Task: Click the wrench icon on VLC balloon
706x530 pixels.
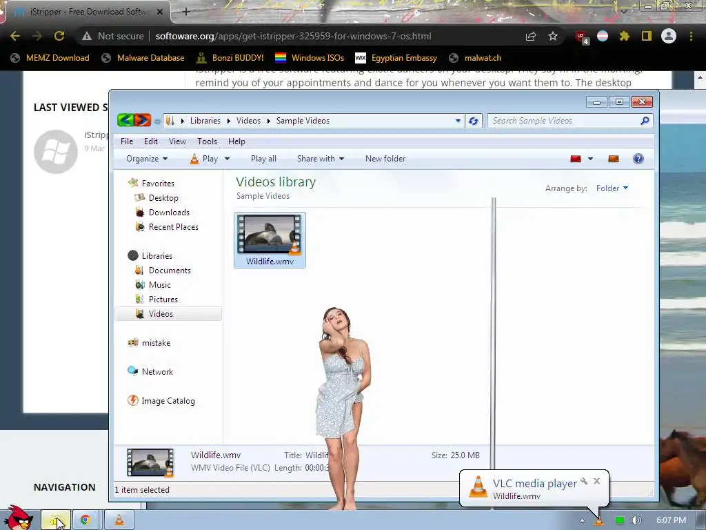Action: pyautogui.click(x=584, y=481)
